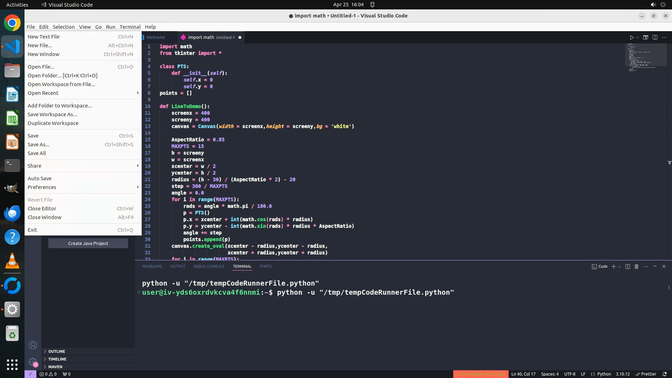Screen dimensions: 672x378
Task: Expand the OUTLINE section
Action: 57,351
